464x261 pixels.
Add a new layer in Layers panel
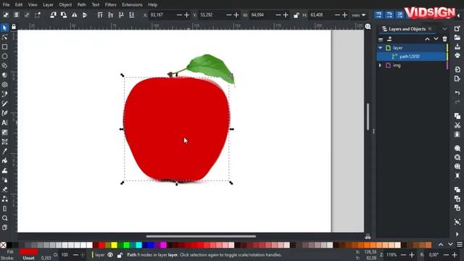tap(389, 38)
